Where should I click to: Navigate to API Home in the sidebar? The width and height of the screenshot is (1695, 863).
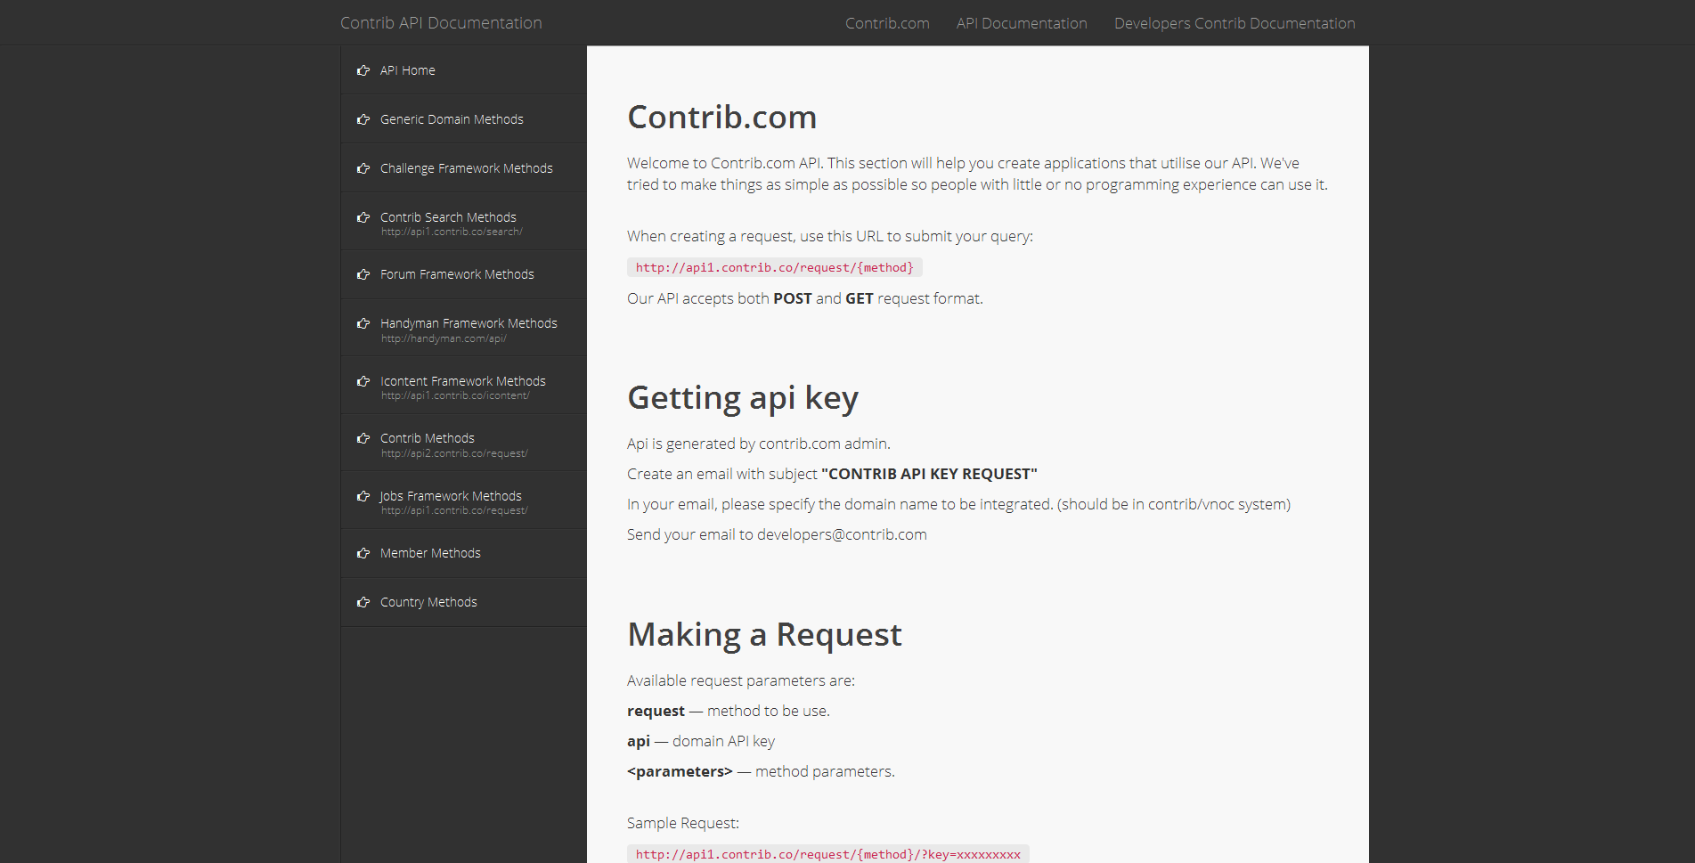coord(463,70)
